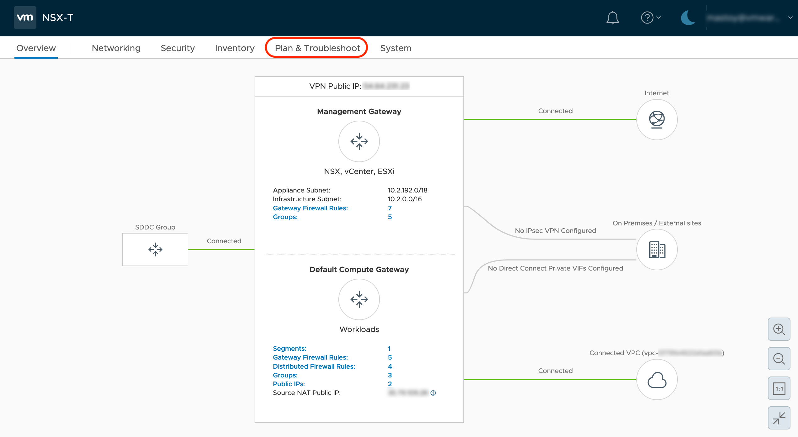Open Distributed Firewall Rules link
798x437 pixels.
click(314, 366)
